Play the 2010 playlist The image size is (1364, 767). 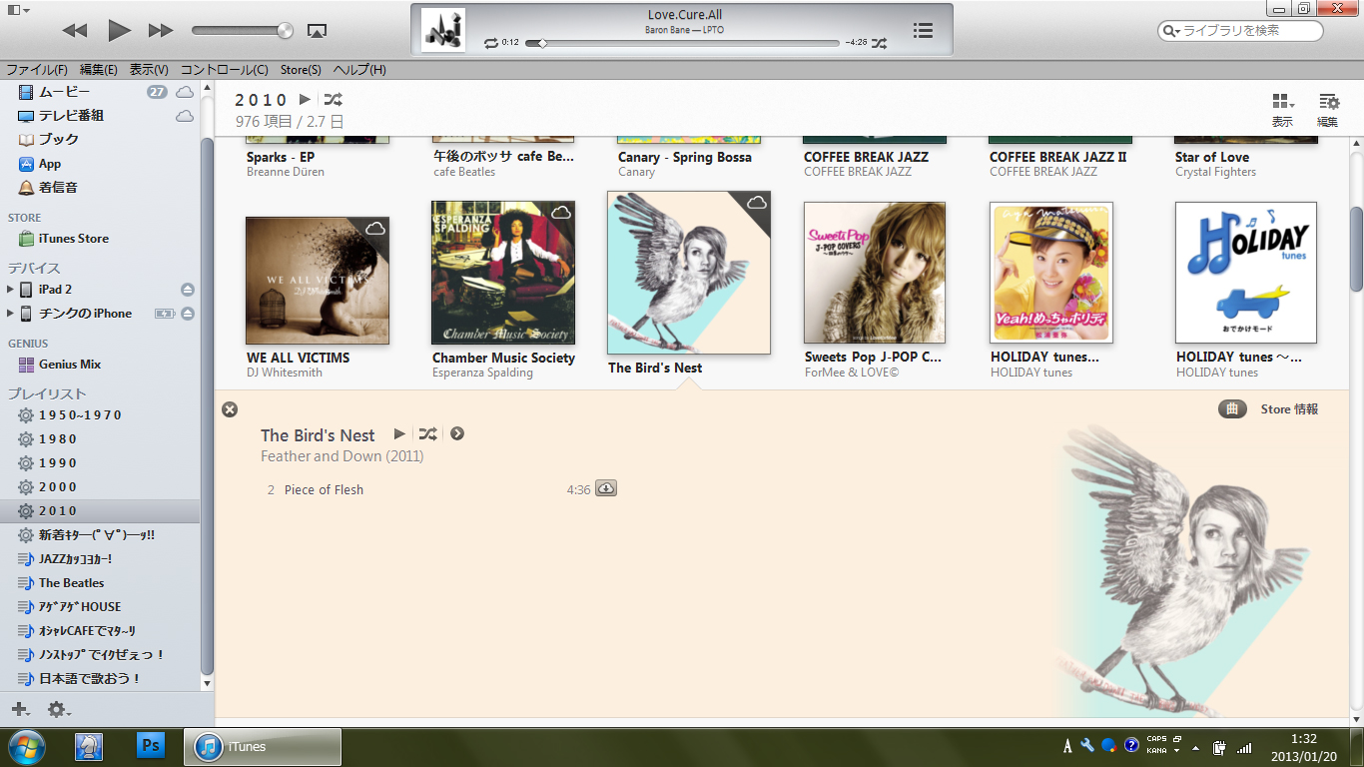pyautogui.click(x=306, y=100)
